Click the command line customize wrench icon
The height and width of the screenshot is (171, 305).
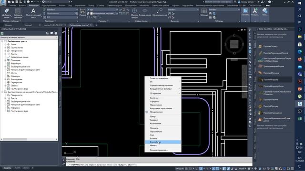(63, 164)
